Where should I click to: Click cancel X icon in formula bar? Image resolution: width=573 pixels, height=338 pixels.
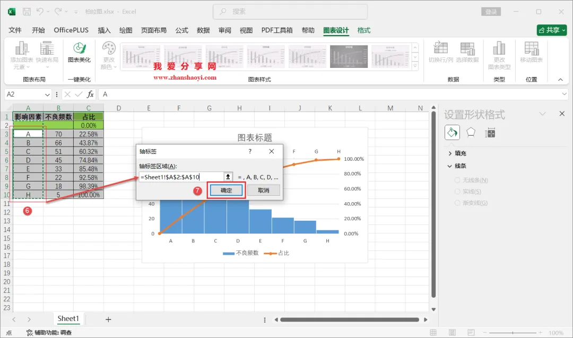point(67,94)
